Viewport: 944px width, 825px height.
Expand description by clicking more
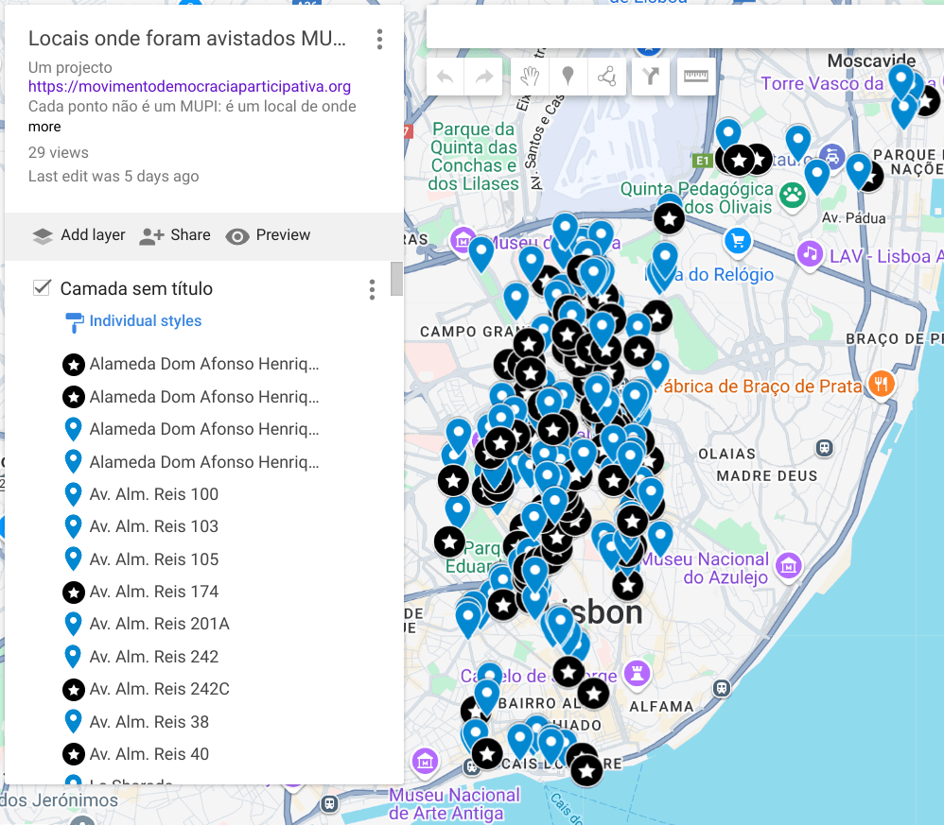[x=44, y=127]
